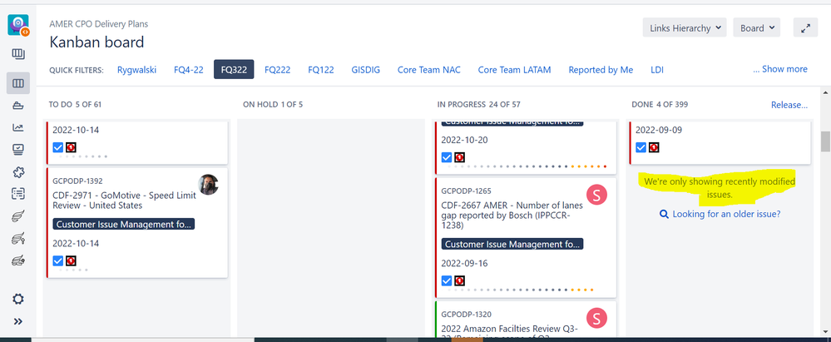
Task: Open issue key GCPODP-1265
Action: [467, 191]
